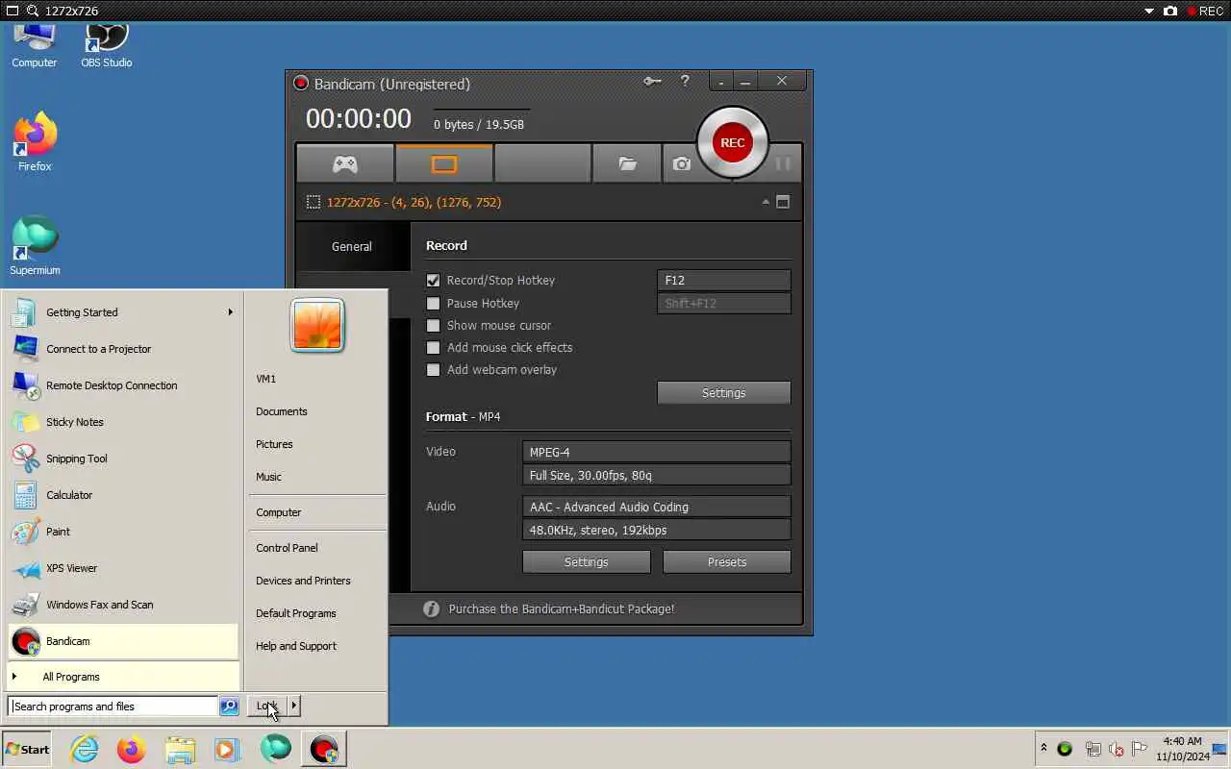This screenshot has height=769, width=1231.
Task: Click the user account picture thumbnail
Action: click(x=317, y=325)
